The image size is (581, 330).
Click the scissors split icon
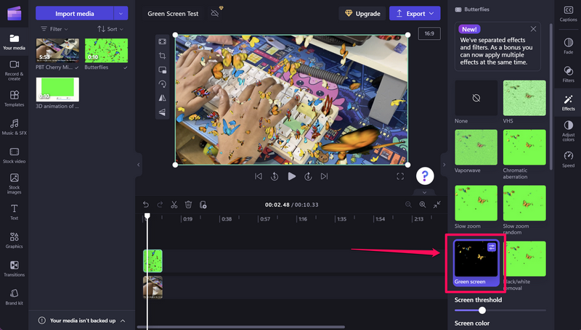click(174, 205)
